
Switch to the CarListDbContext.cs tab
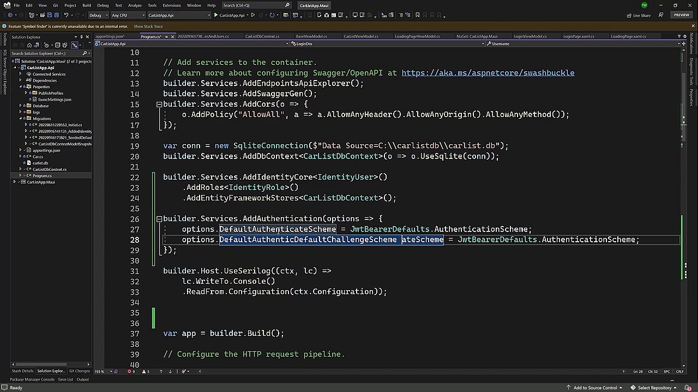[262, 36]
